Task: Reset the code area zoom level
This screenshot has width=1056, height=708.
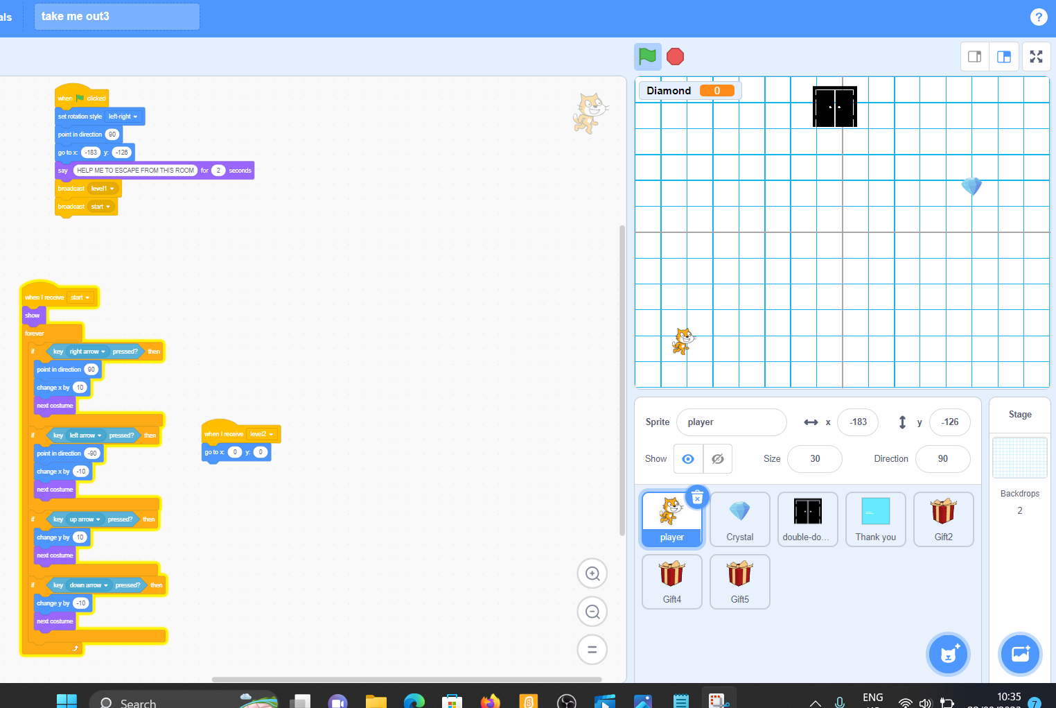Action: [x=592, y=649]
